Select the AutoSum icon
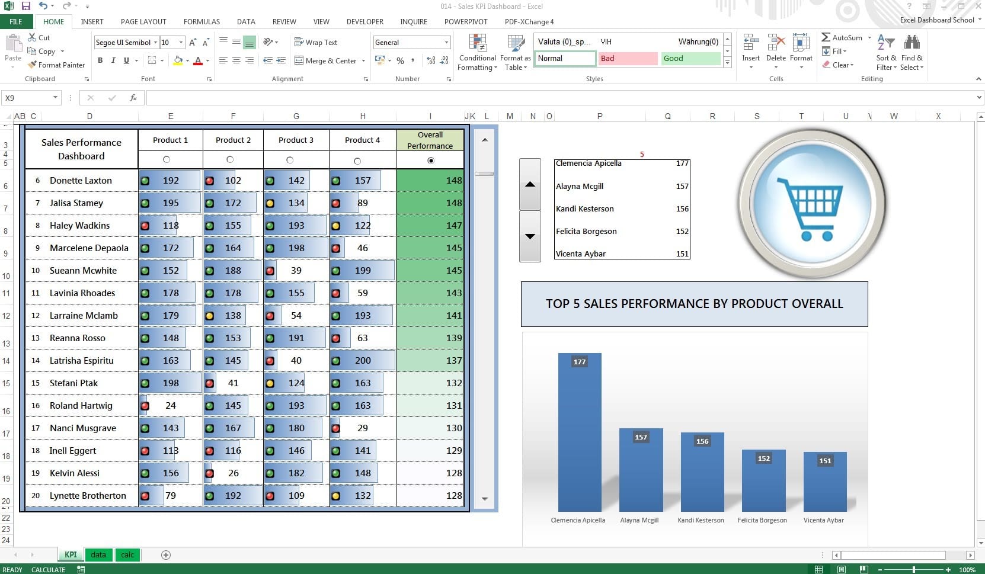 (827, 37)
